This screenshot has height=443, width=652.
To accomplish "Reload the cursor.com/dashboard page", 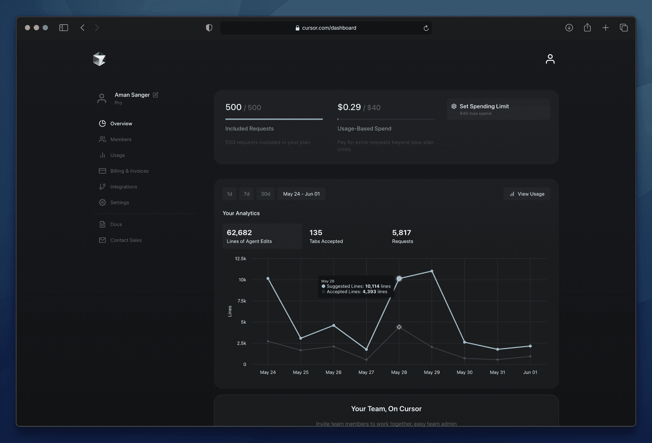I will pyautogui.click(x=426, y=28).
